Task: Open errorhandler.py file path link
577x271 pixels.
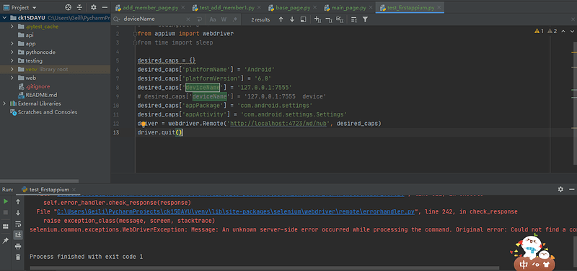Action: click(236, 211)
